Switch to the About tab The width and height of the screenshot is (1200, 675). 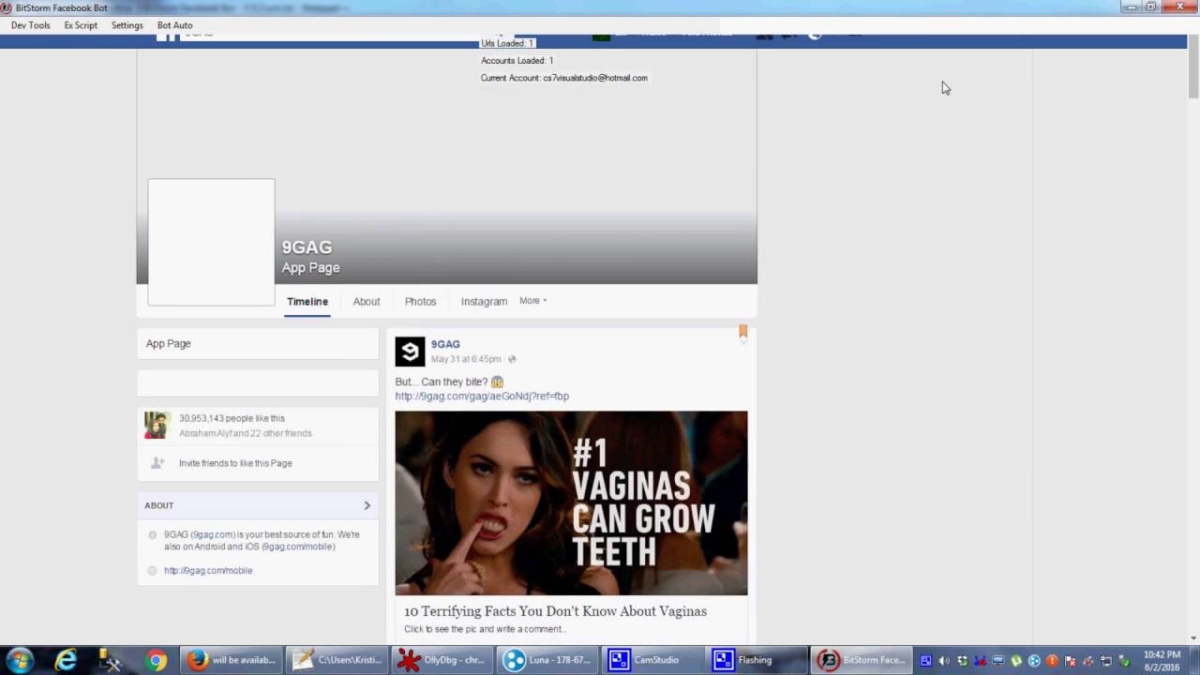(x=367, y=301)
